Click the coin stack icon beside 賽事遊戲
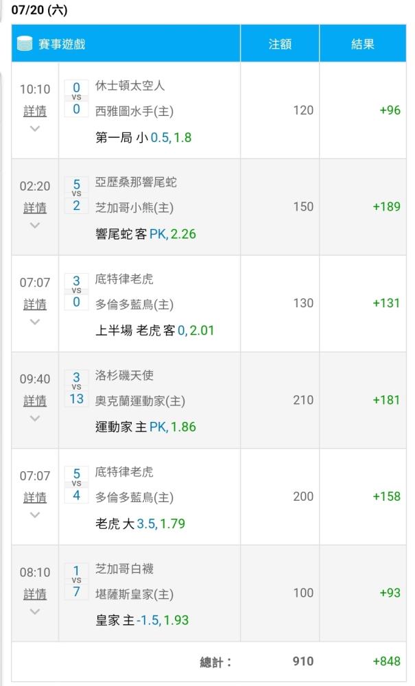This screenshot has width=415, height=686. click(25, 44)
